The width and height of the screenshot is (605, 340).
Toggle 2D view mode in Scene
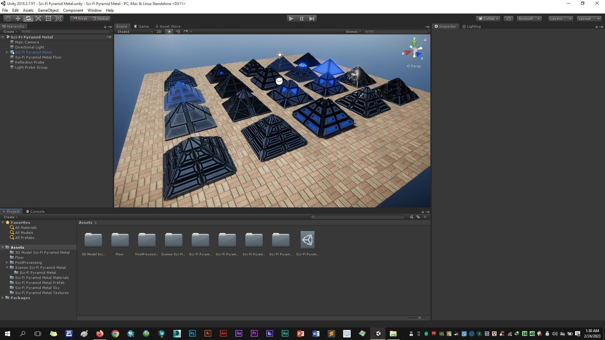click(x=159, y=31)
